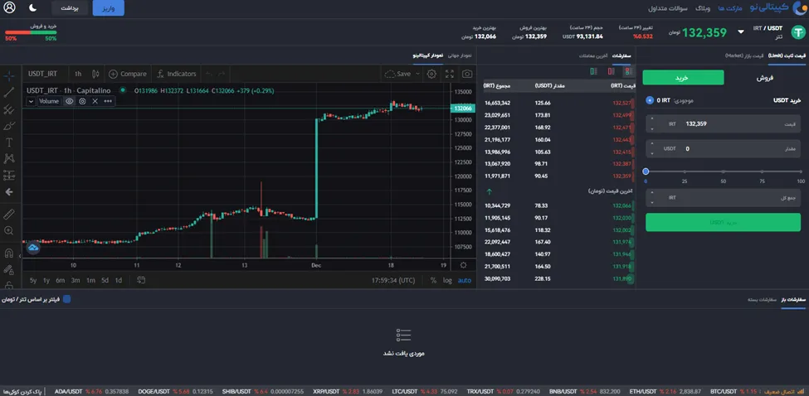Select the trend line drawing tool
This screenshot has width=809, height=396.
9,93
